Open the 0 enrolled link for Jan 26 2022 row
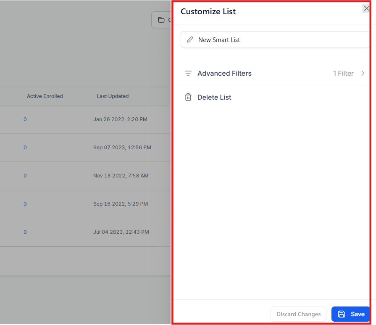376x325 pixels. pos(25,119)
